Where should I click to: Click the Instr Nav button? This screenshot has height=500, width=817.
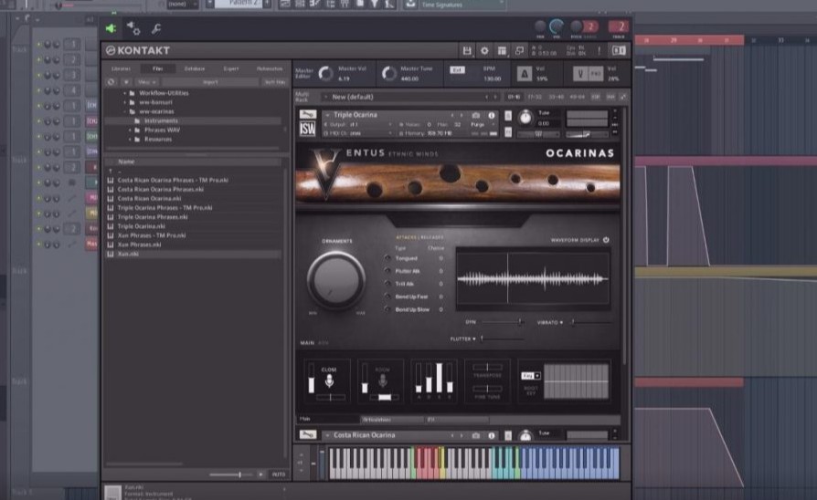point(274,82)
